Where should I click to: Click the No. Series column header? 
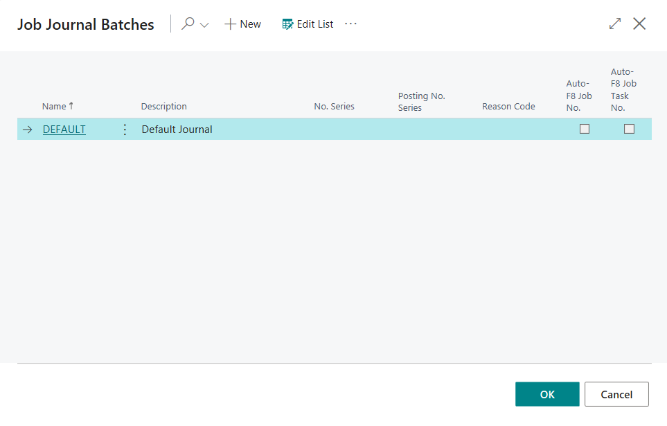tap(334, 107)
